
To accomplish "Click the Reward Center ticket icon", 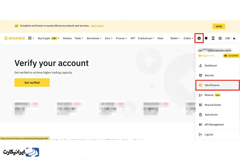I will (x=200, y=105).
